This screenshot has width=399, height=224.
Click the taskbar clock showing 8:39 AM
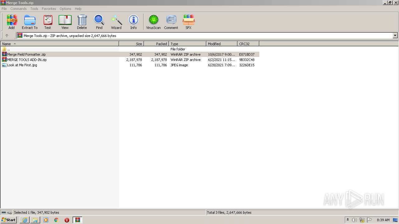click(383, 220)
